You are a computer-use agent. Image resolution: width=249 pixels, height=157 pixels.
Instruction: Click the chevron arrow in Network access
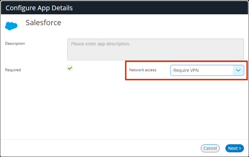click(x=238, y=70)
